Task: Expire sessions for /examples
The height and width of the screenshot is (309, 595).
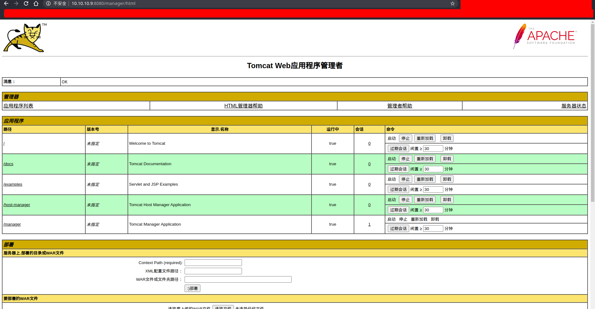Action: pyautogui.click(x=398, y=189)
